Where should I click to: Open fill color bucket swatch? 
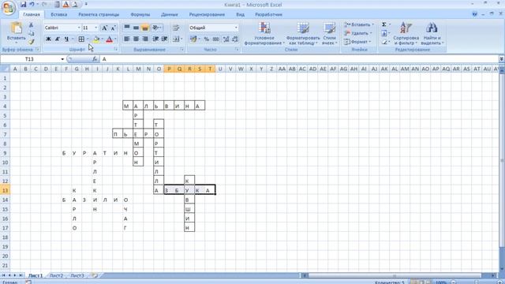click(96, 39)
